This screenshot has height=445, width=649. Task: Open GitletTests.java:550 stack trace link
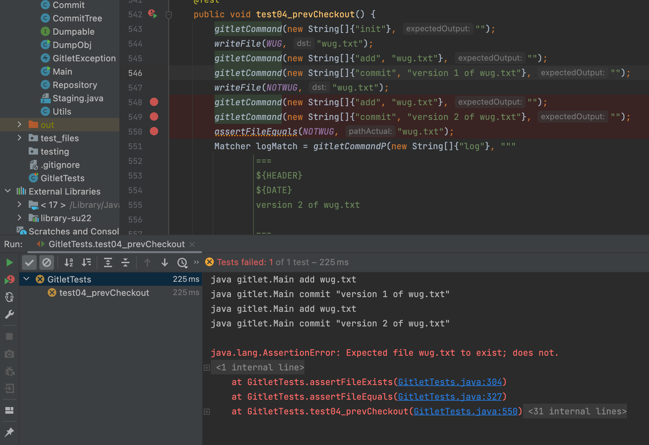[x=466, y=411]
